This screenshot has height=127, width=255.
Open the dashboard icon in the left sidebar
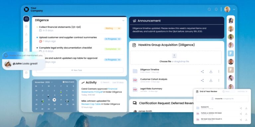26,19
